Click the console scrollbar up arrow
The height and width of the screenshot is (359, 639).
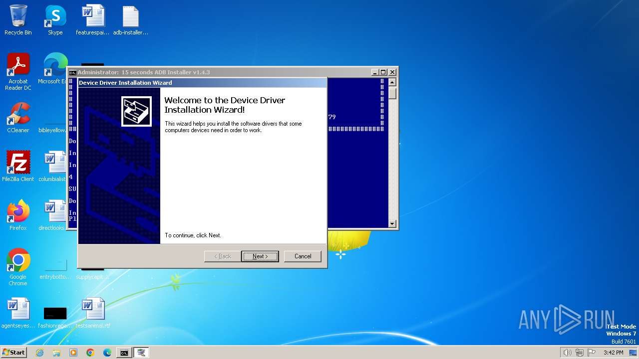click(392, 82)
